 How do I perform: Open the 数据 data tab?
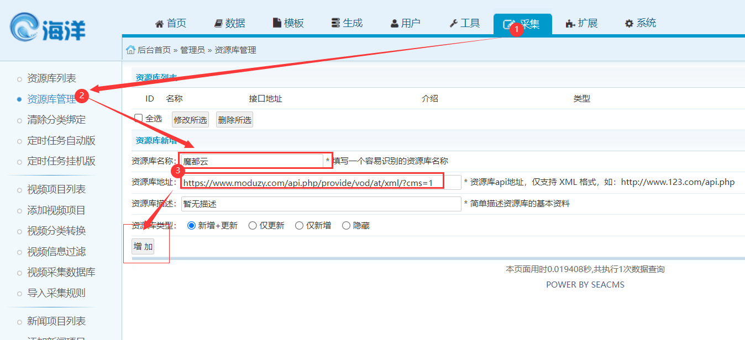pyautogui.click(x=229, y=23)
